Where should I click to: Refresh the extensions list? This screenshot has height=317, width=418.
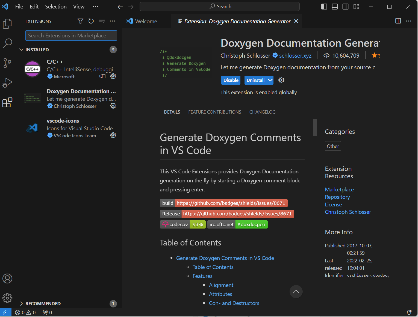[x=91, y=21]
